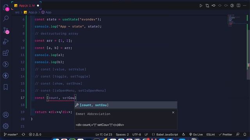Open the Explorer view in activity bar
This screenshot has height=140, width=250.
point(6,7)
